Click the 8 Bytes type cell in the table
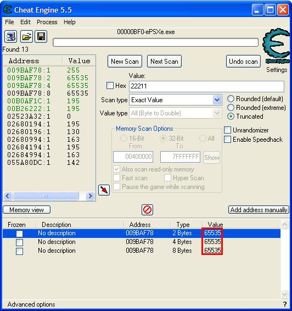 point(182,251)
